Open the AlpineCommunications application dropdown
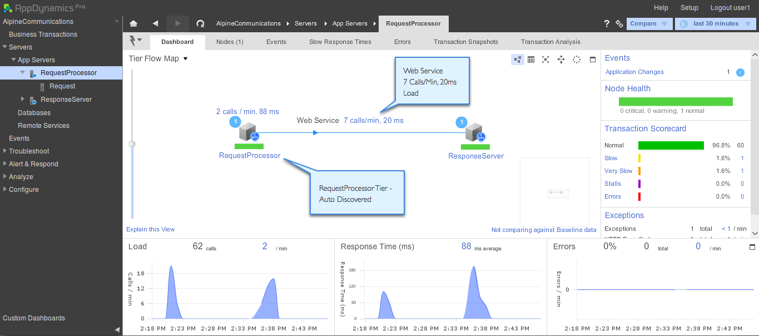 117,22
